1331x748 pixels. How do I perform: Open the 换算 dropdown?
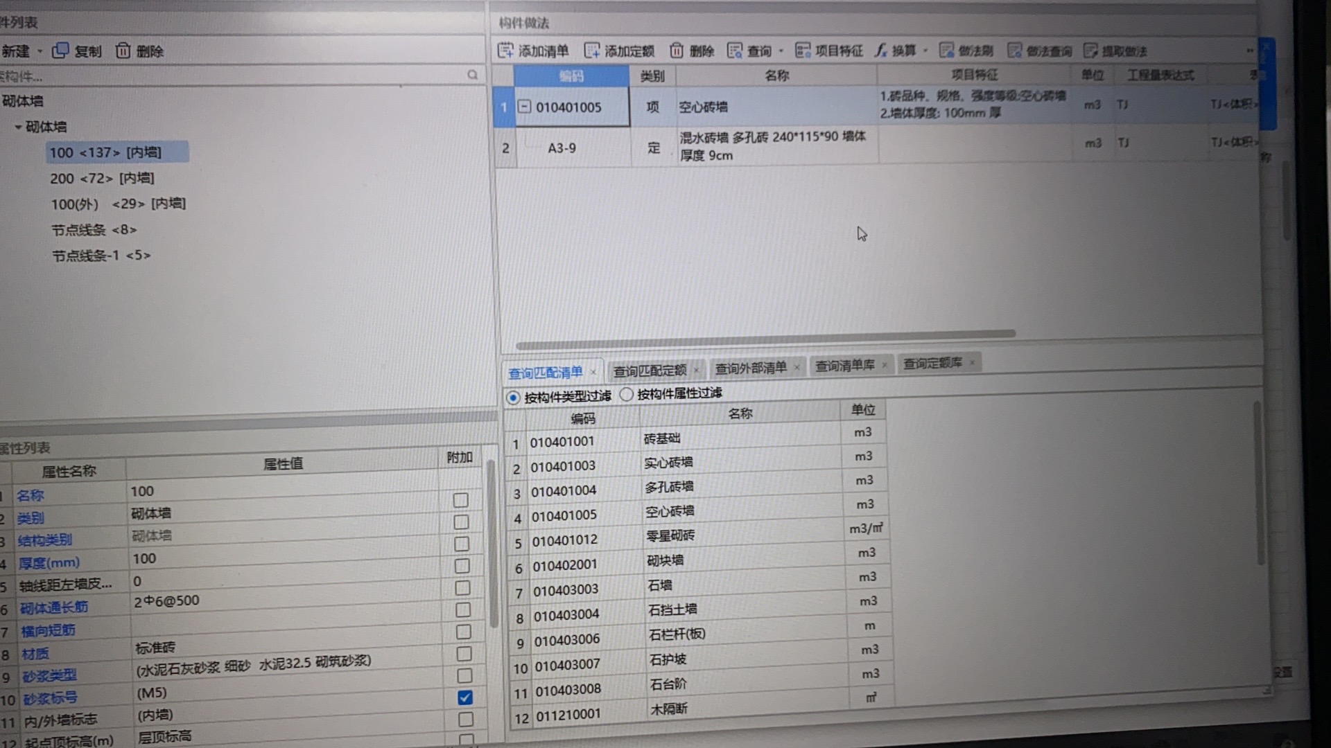[x=926, y=51]
